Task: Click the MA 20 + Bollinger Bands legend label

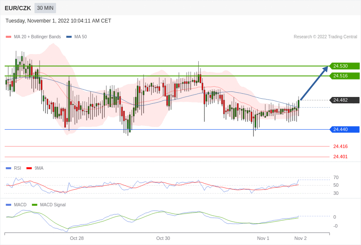Action: click(x=37, y=37)
